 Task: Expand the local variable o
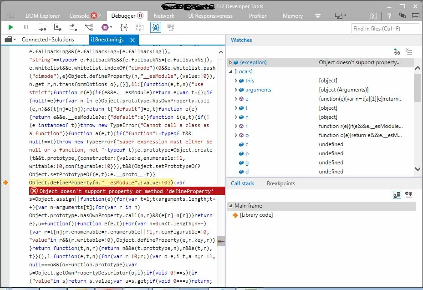(235, 135)
